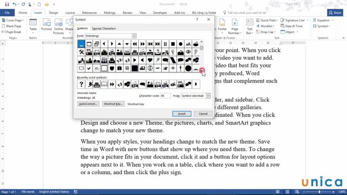Select the rewind double-left arrows symbol
The width and height of the screenshot is (347, 195).
[x=135, y=44]
